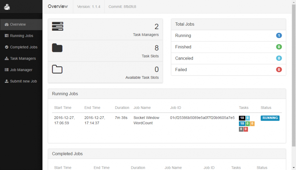
Task: Click the Running count badge in Total Jobs
Action: 279,35
